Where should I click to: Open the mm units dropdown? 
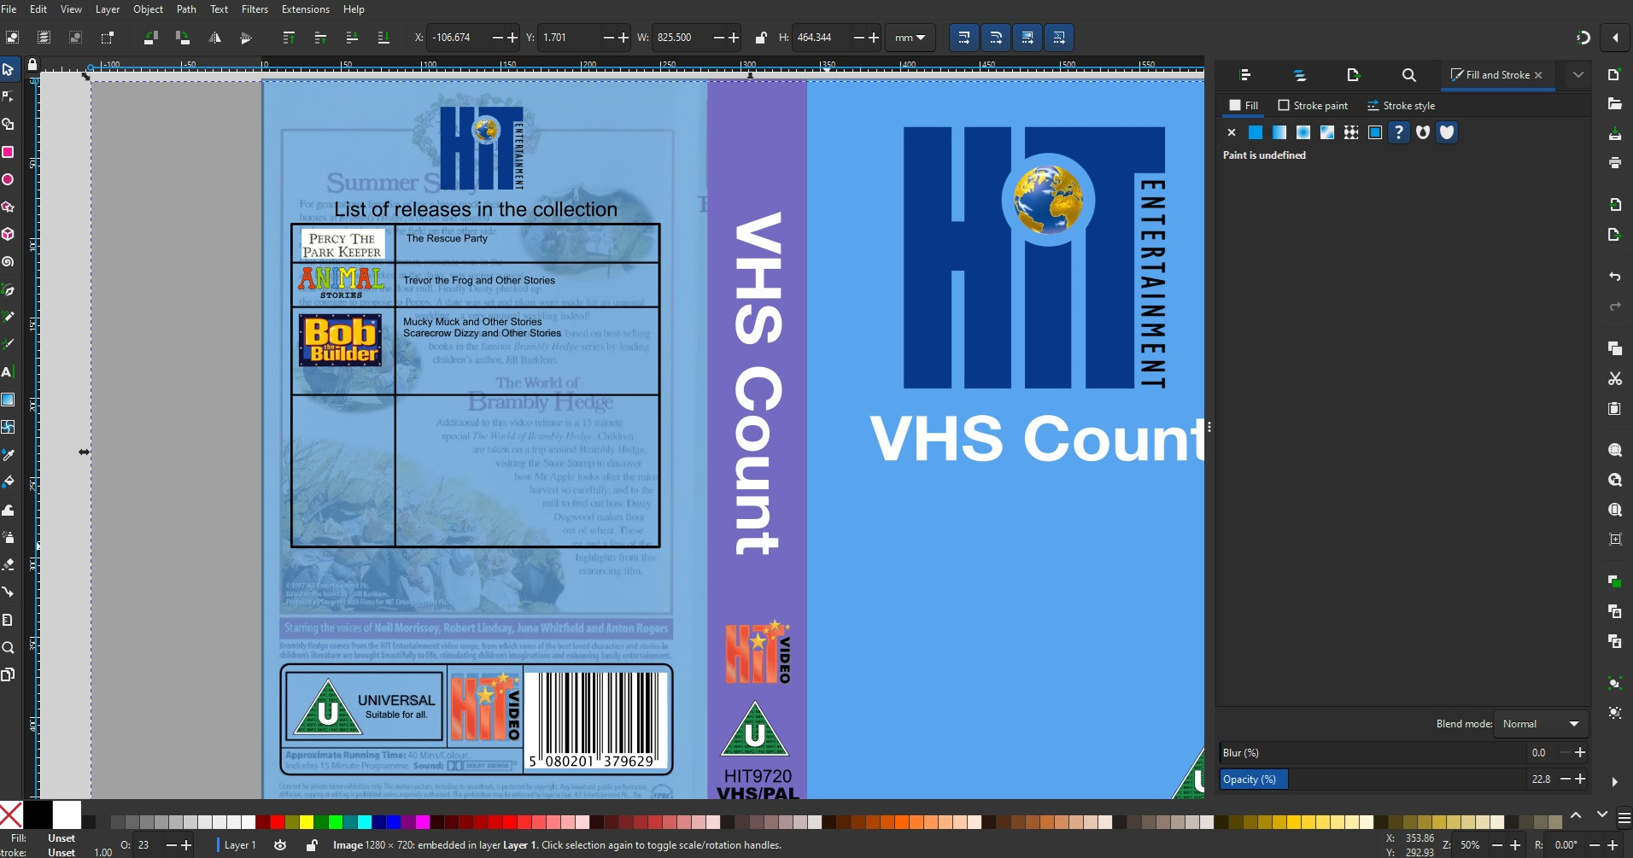(910, 38)
